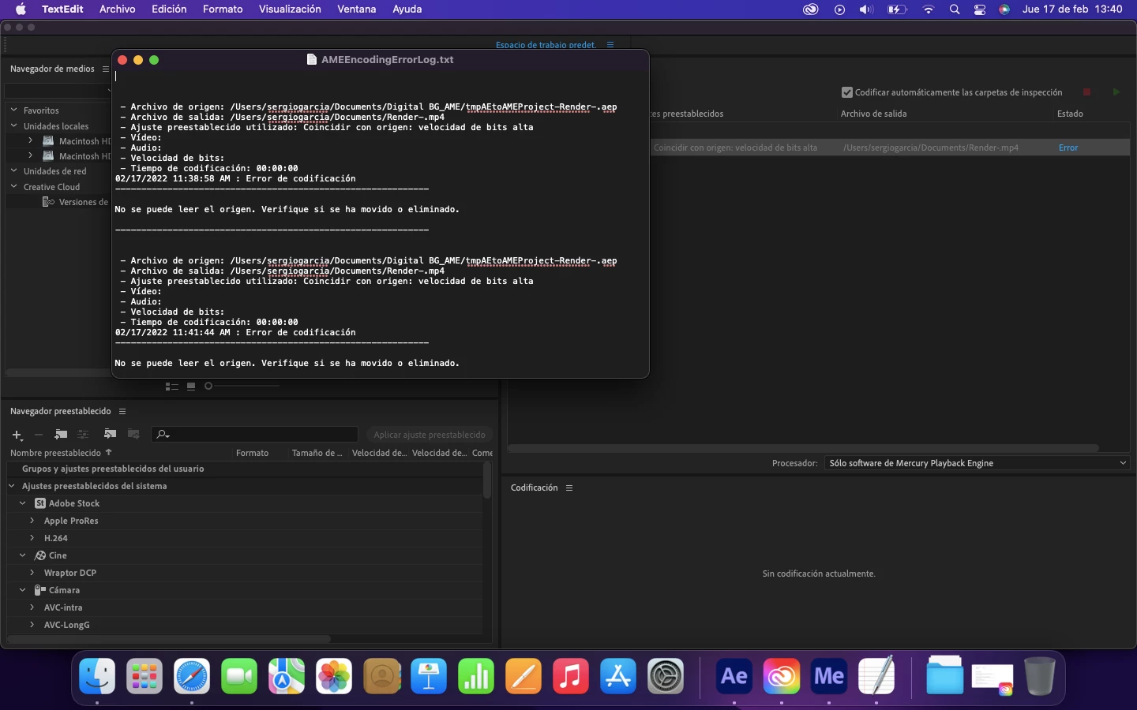Collapse the Favoritos section

point(13,110)
